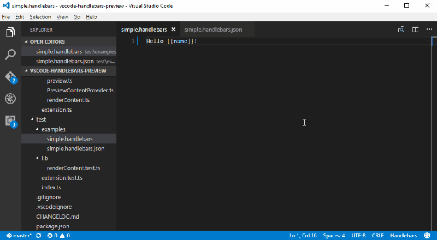Collapse the lib folder
The image size is (437, 240).
click(x=38, y=158)
